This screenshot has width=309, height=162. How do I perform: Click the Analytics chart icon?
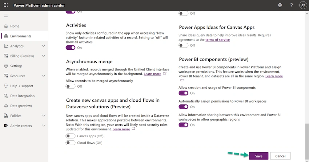[x=6, y=46]
